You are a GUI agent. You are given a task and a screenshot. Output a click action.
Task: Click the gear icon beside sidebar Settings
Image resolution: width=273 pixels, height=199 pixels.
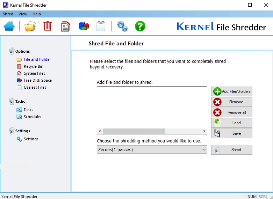pyautogui.click(x=19, y=139)
